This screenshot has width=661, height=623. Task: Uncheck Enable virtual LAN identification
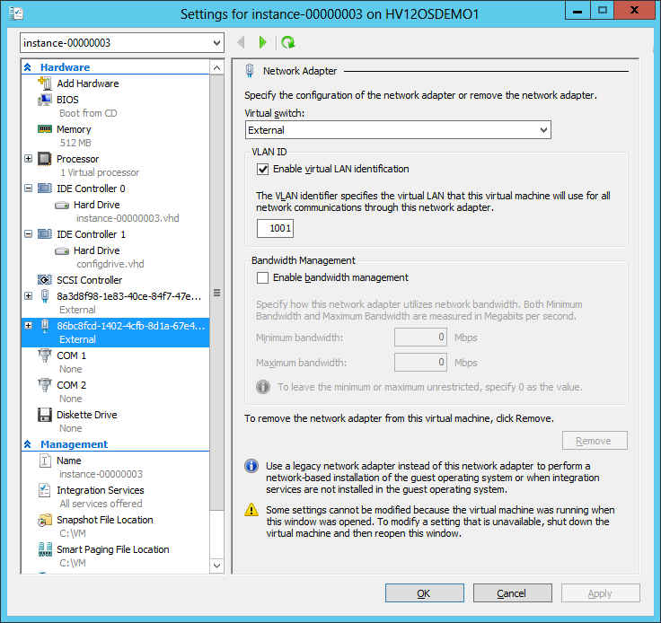(x=263, y=169)
